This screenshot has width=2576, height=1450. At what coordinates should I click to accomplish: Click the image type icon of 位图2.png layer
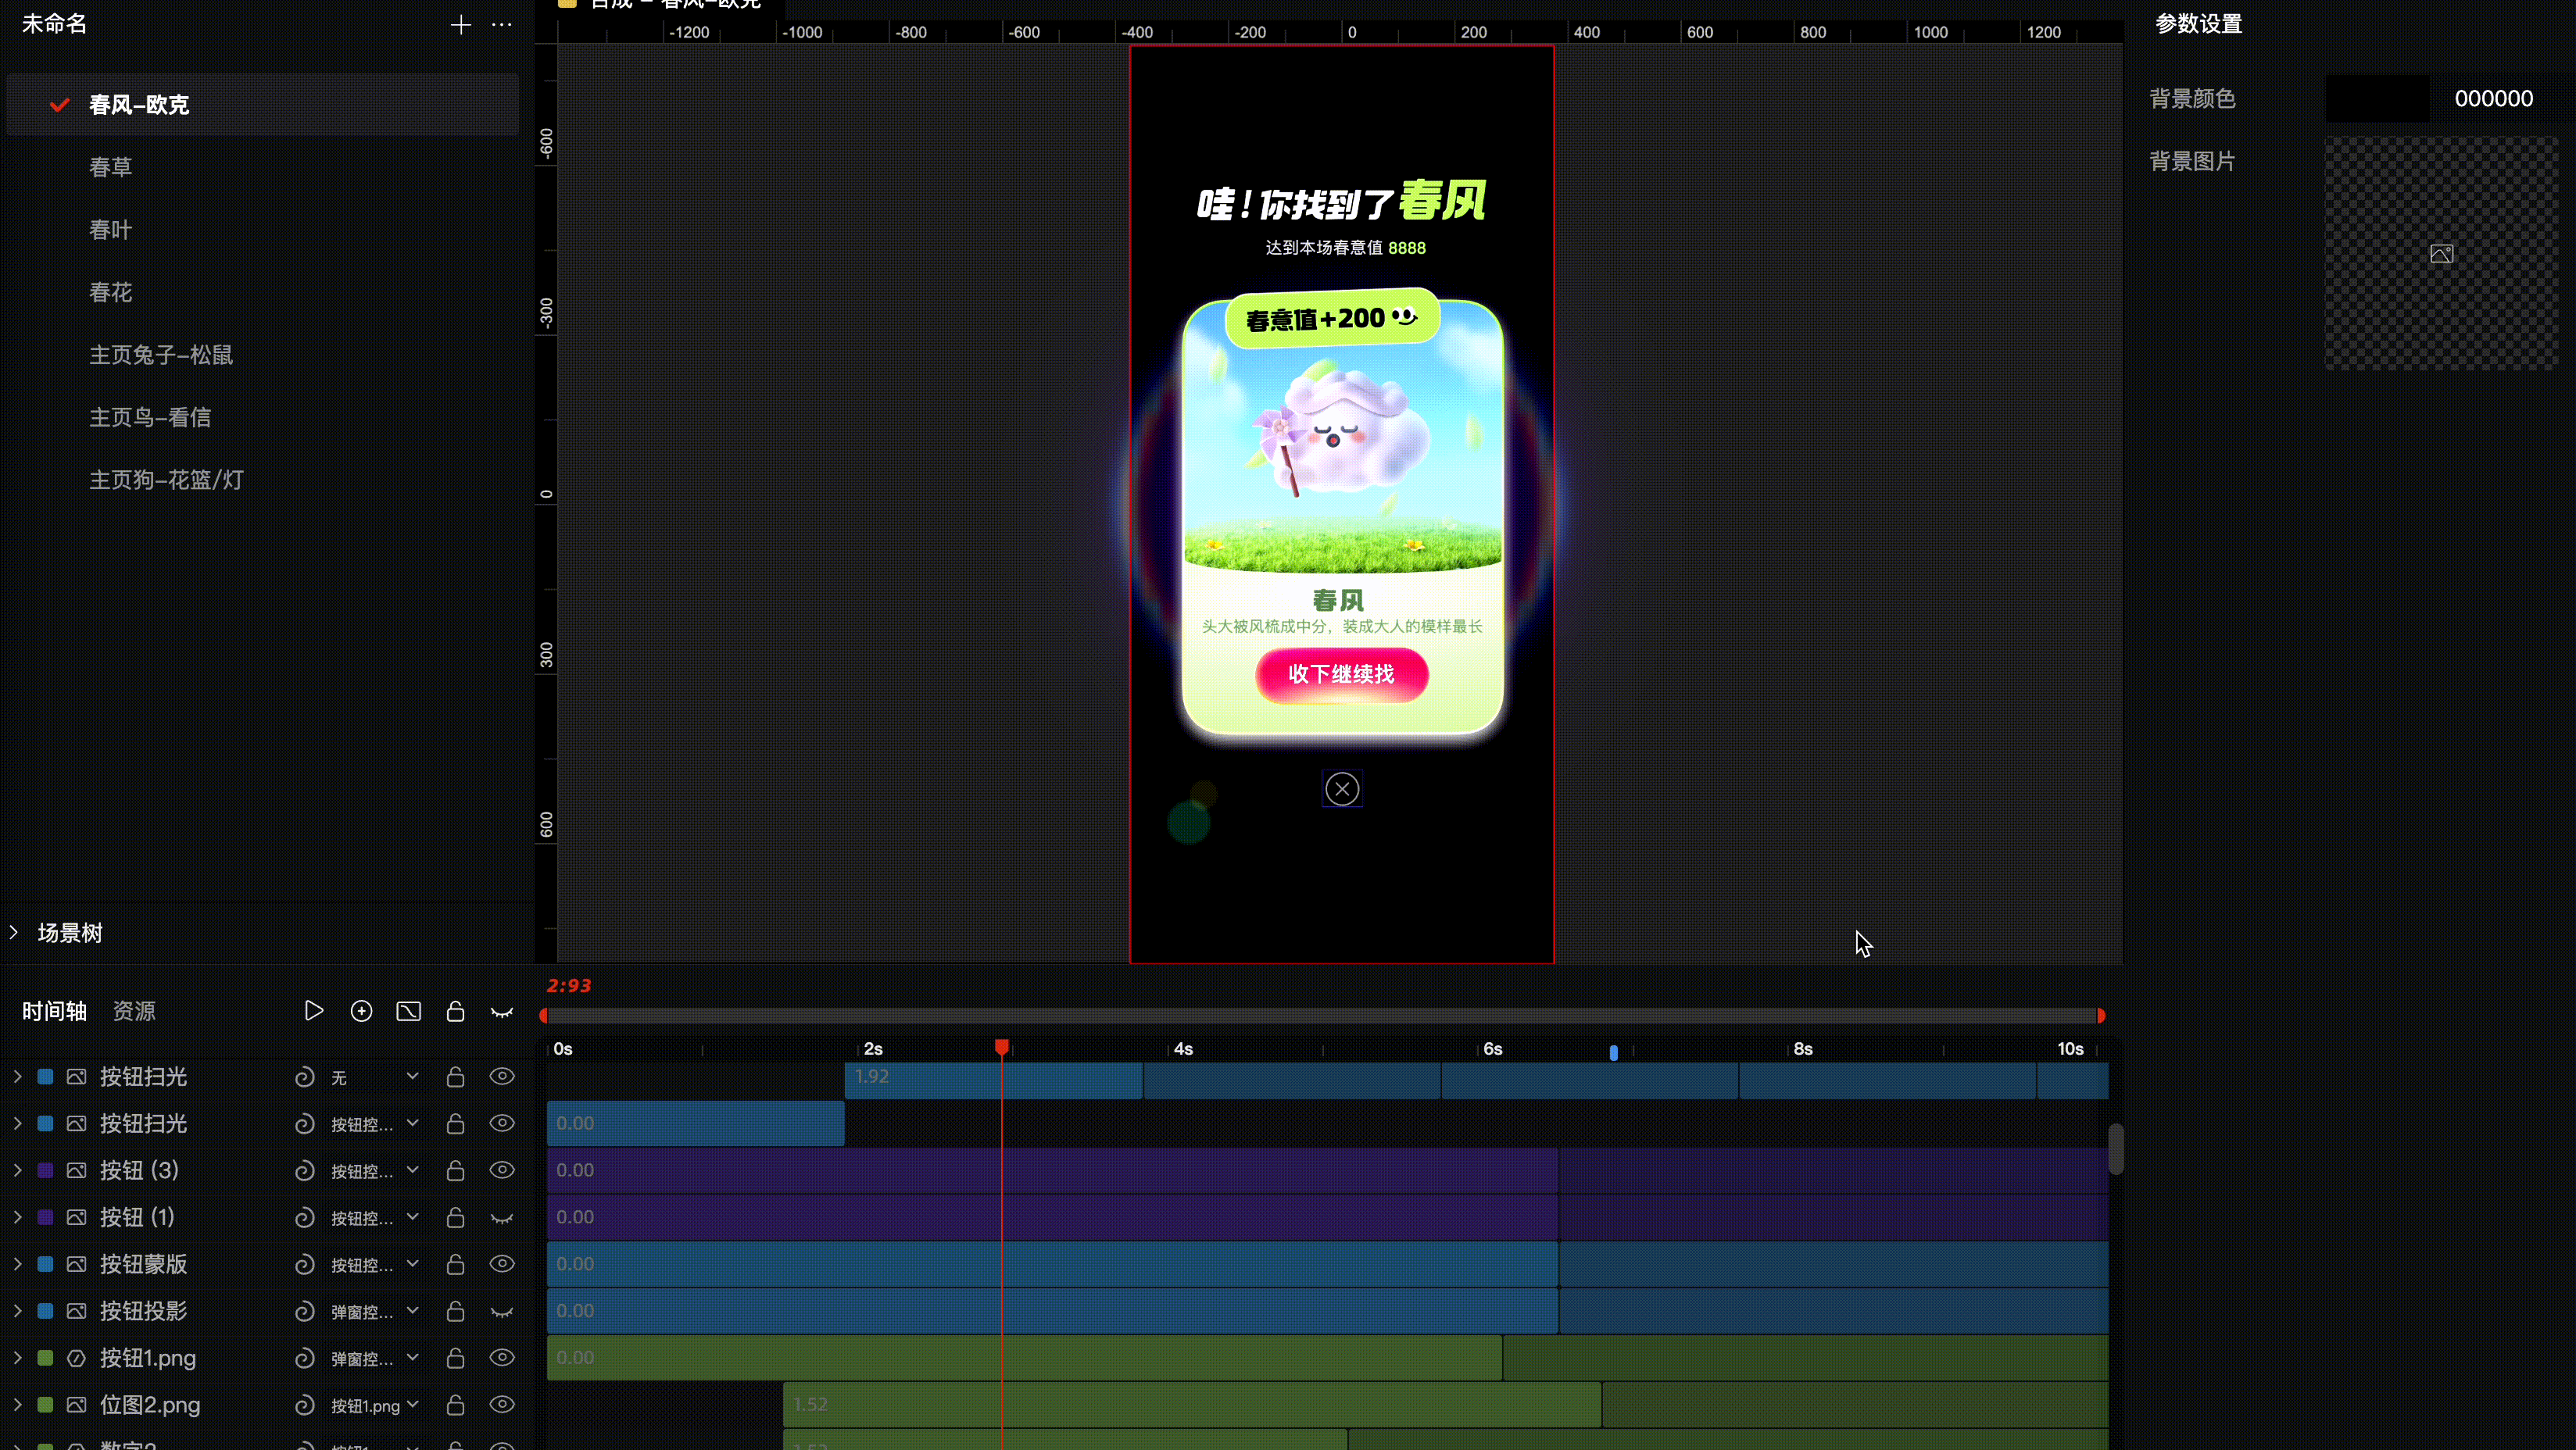tap(76, 1405)
